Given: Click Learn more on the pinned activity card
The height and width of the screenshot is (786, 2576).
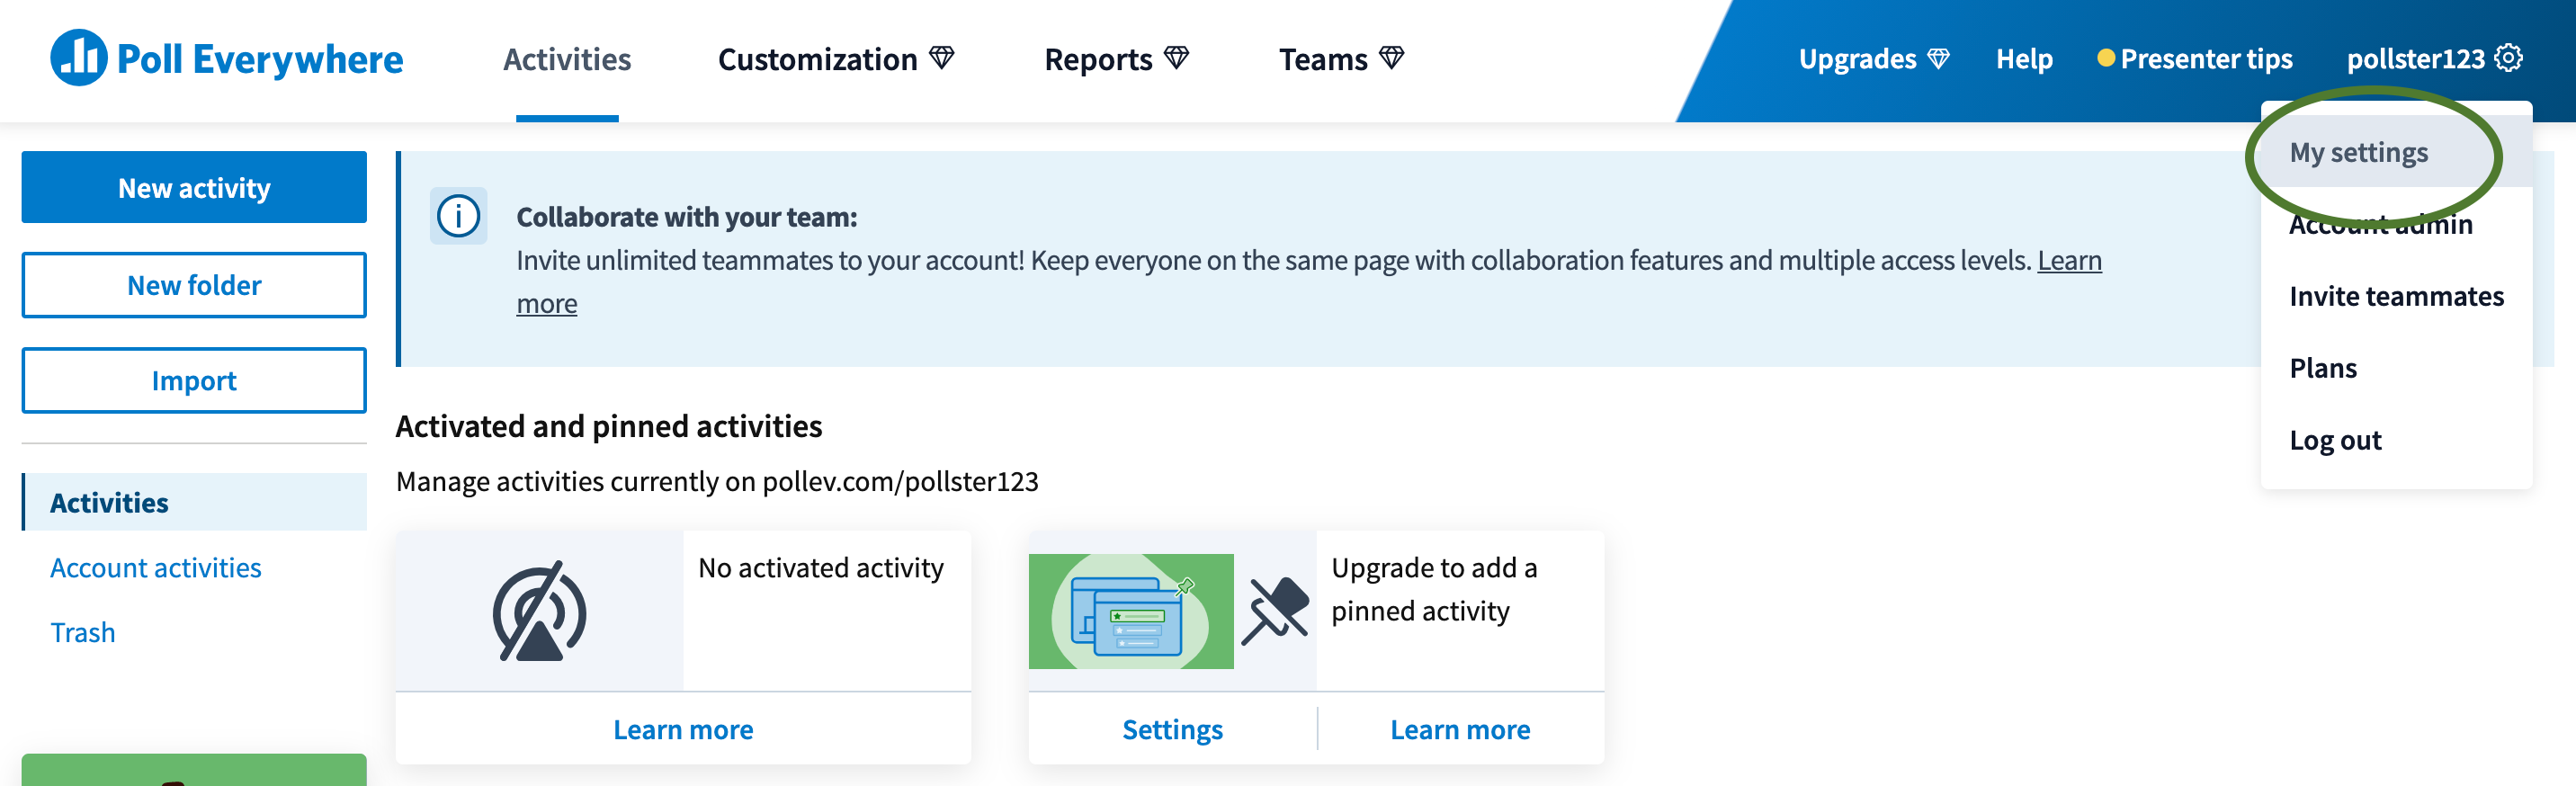Looking at the screenshot, I should click(1460, 729).
